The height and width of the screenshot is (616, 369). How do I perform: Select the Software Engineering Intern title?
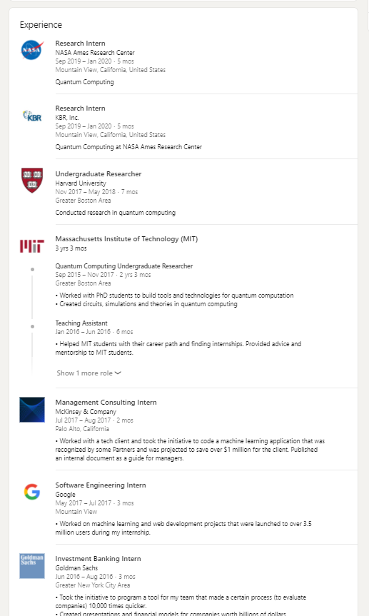[100, 485]
